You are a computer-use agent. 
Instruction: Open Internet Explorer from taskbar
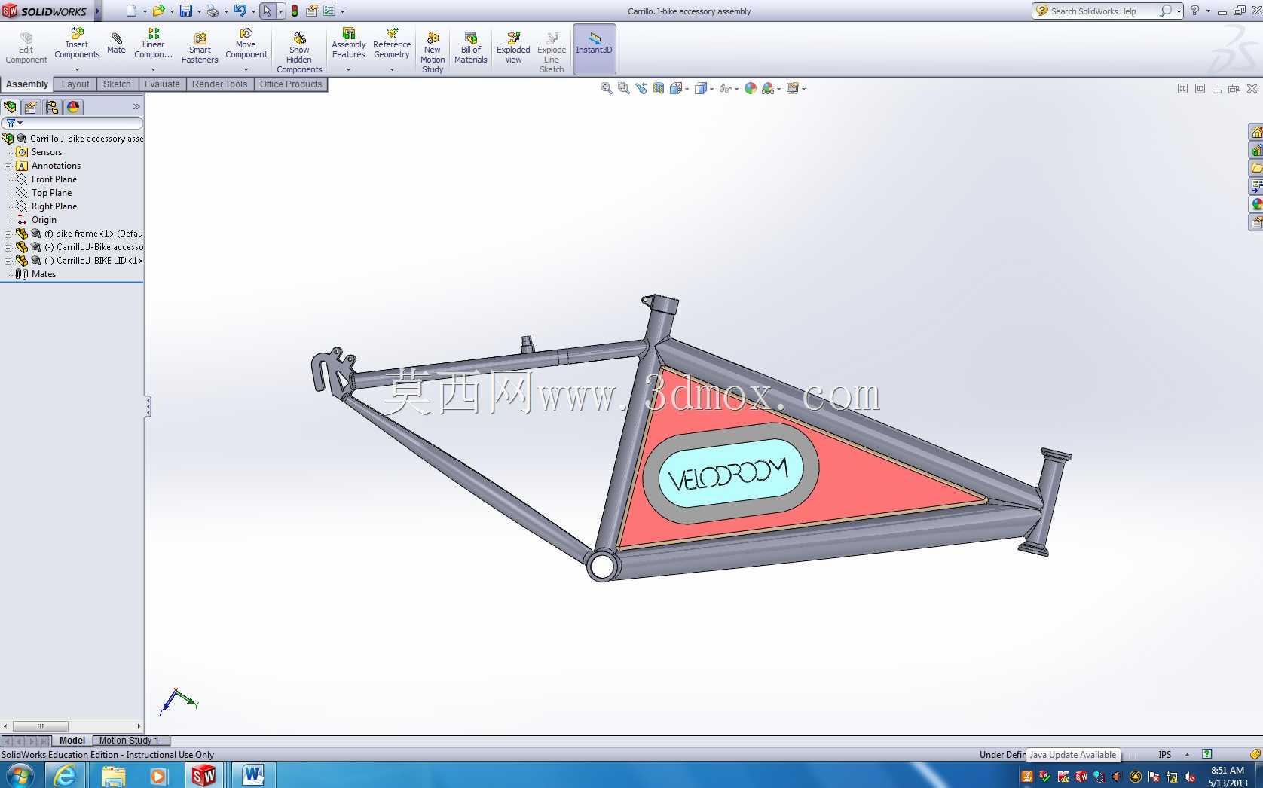click(65, 775)
